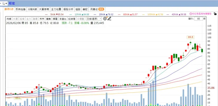The height and width of the screenshot is (106, 218).
Task: Switch to the 分點K線 tab
Action: click(32, 9)
